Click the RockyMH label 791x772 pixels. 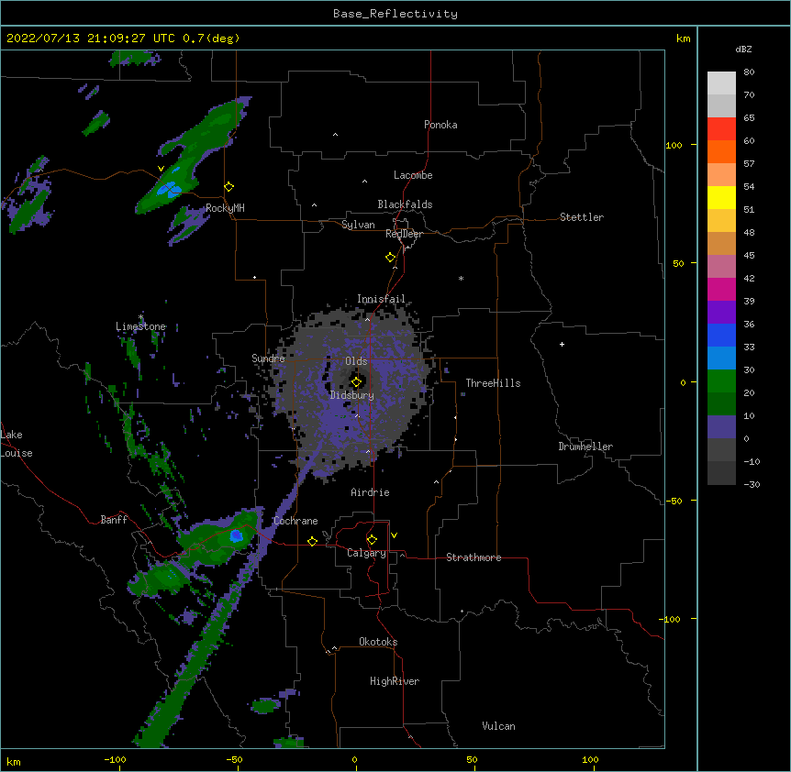click(225, 208)
